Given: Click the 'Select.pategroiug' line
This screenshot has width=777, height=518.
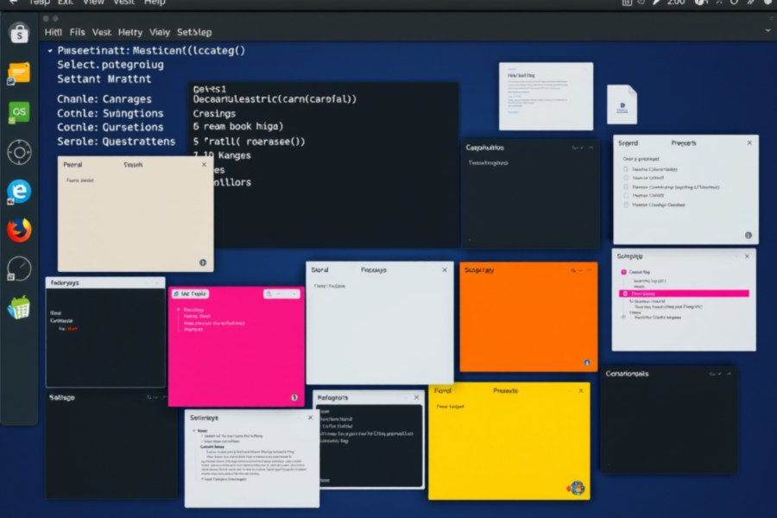Looking at the screenshot, I should [x=110, y=65].
